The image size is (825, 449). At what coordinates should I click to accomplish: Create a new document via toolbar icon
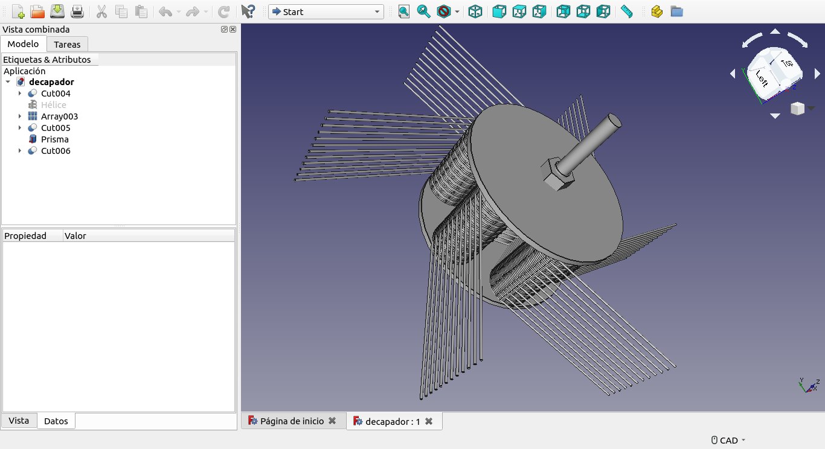coord(18,11)
